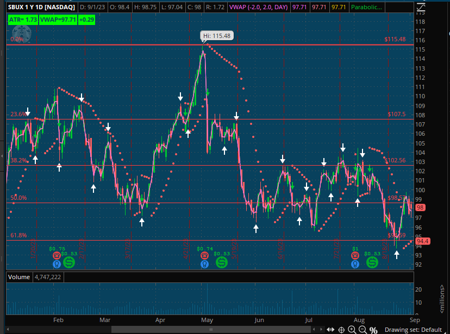
Task: Click the red 94.4 price tag on axis
Action: point(422,241)
